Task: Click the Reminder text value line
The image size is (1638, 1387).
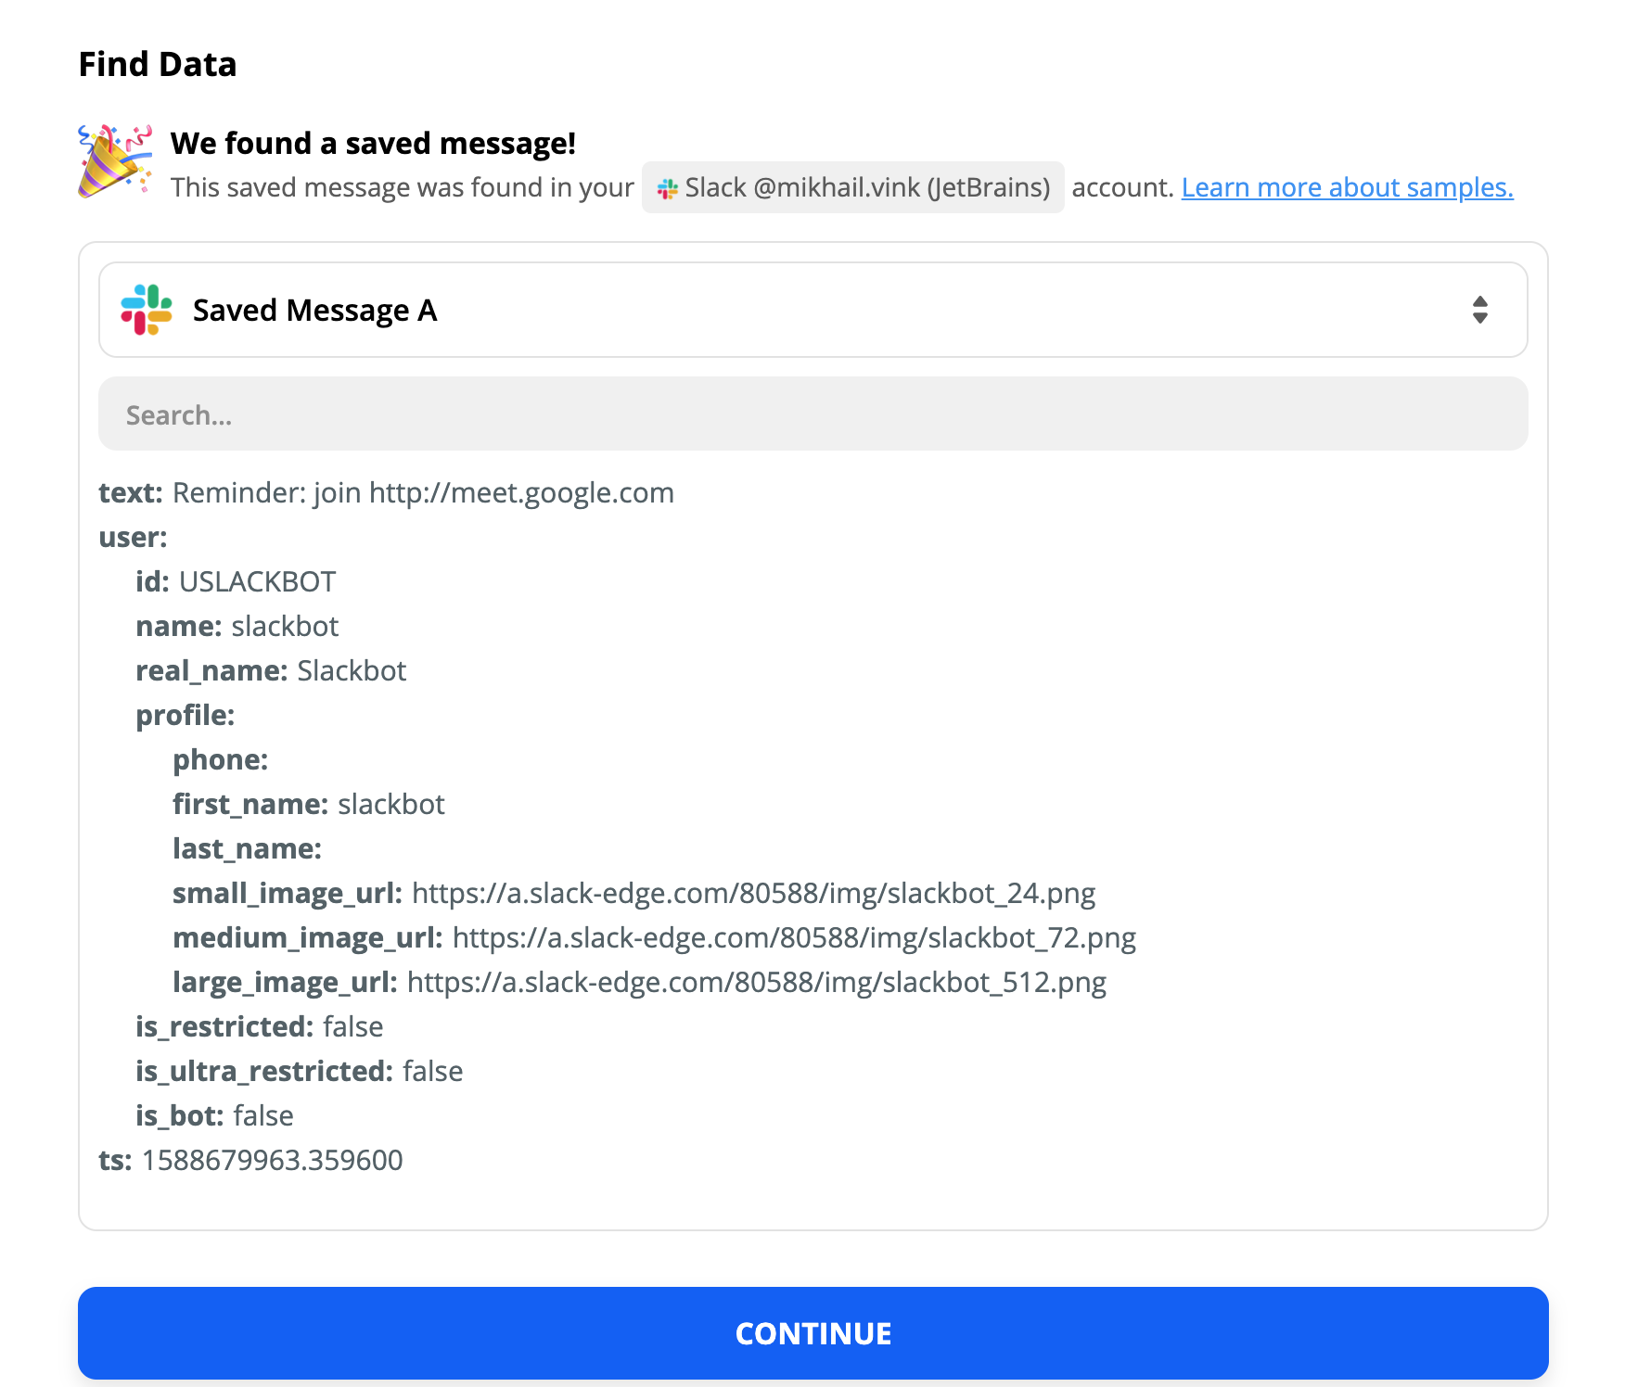Action: [423, 492]
